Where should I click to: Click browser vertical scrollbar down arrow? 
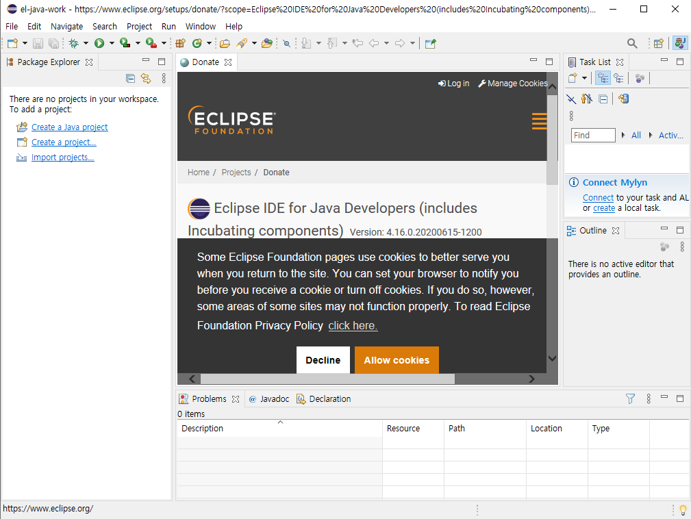(x=552, y=359)
